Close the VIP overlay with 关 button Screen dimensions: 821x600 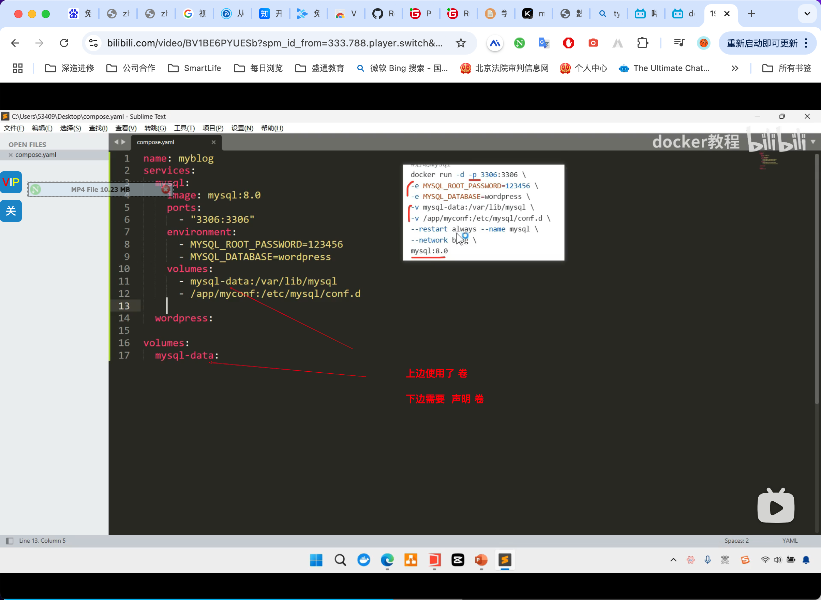click(x=11, y=211)
